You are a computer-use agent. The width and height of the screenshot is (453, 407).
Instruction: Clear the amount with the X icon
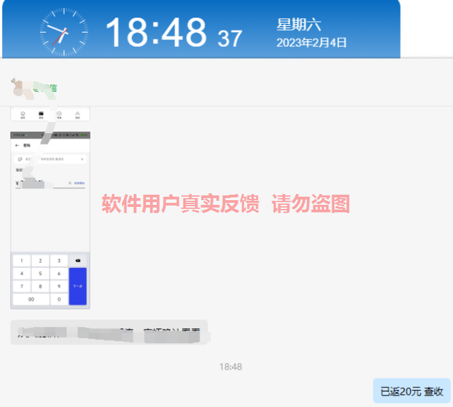click(69, 183)
